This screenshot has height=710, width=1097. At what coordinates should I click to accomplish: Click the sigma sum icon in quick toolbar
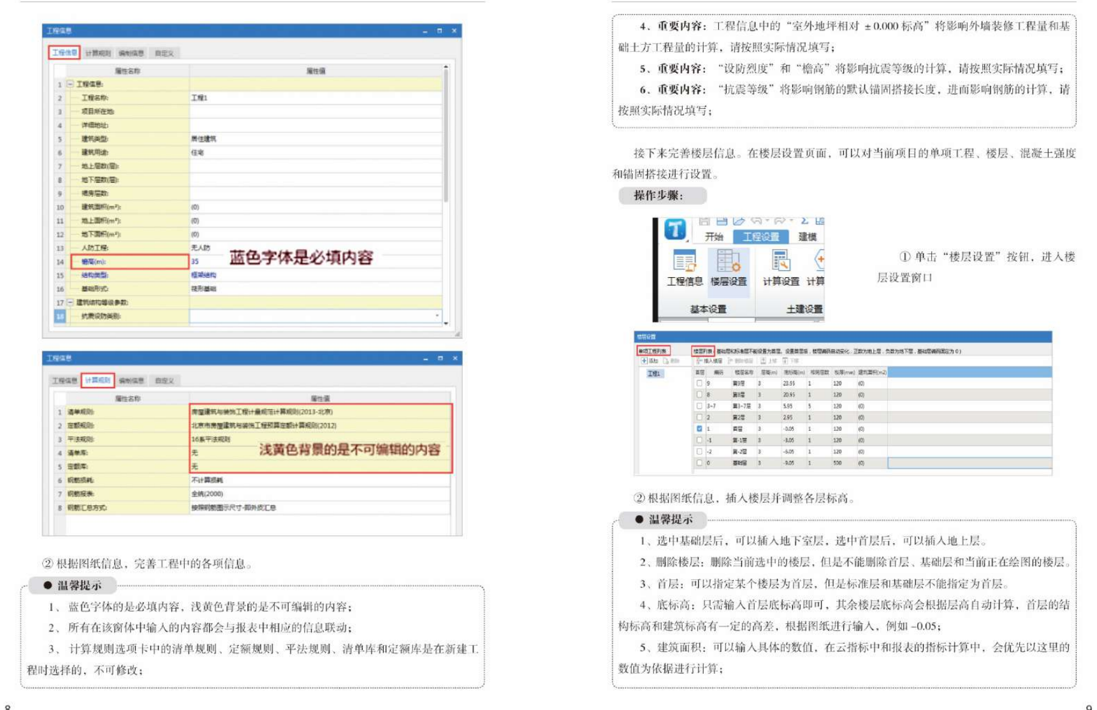coord(804,221)
